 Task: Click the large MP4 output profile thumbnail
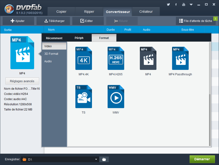tap(22, 53)
